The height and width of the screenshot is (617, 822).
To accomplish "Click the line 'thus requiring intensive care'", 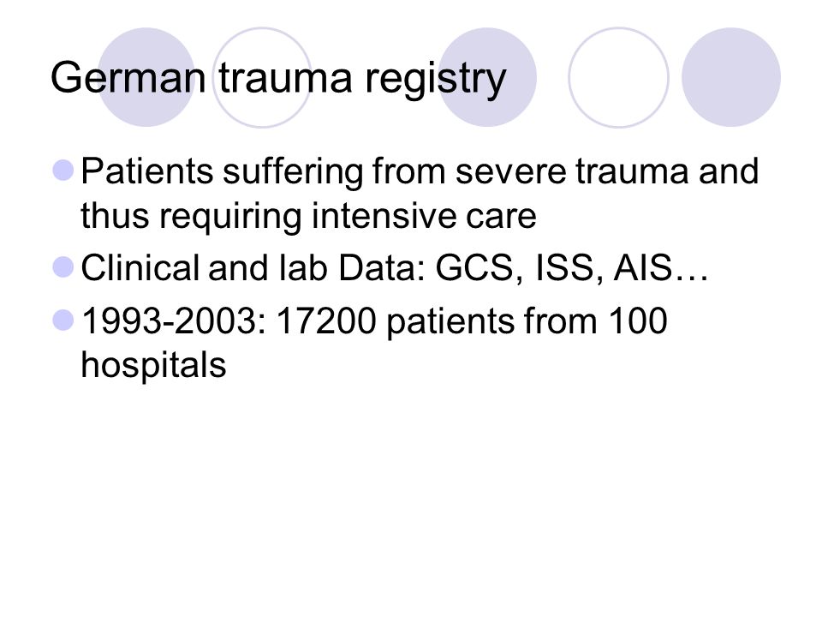I will (308, 216).
